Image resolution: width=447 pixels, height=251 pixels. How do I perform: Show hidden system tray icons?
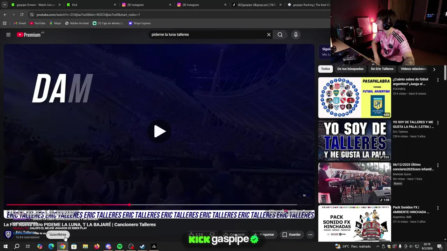click(x=378, y=246)
